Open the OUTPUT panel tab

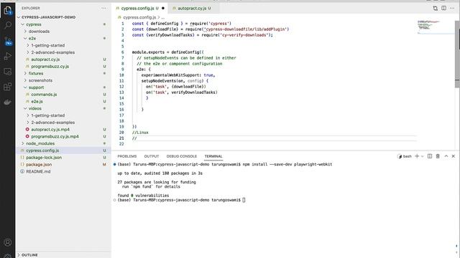[x=152, y=156]
